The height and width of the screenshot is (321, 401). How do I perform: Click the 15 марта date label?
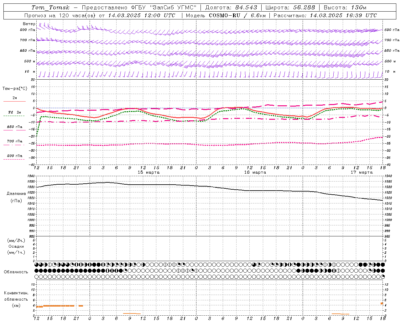(149, 172)
